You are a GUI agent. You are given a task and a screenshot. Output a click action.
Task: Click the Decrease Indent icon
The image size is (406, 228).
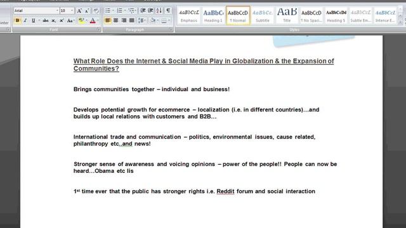[x=143, y=11]
